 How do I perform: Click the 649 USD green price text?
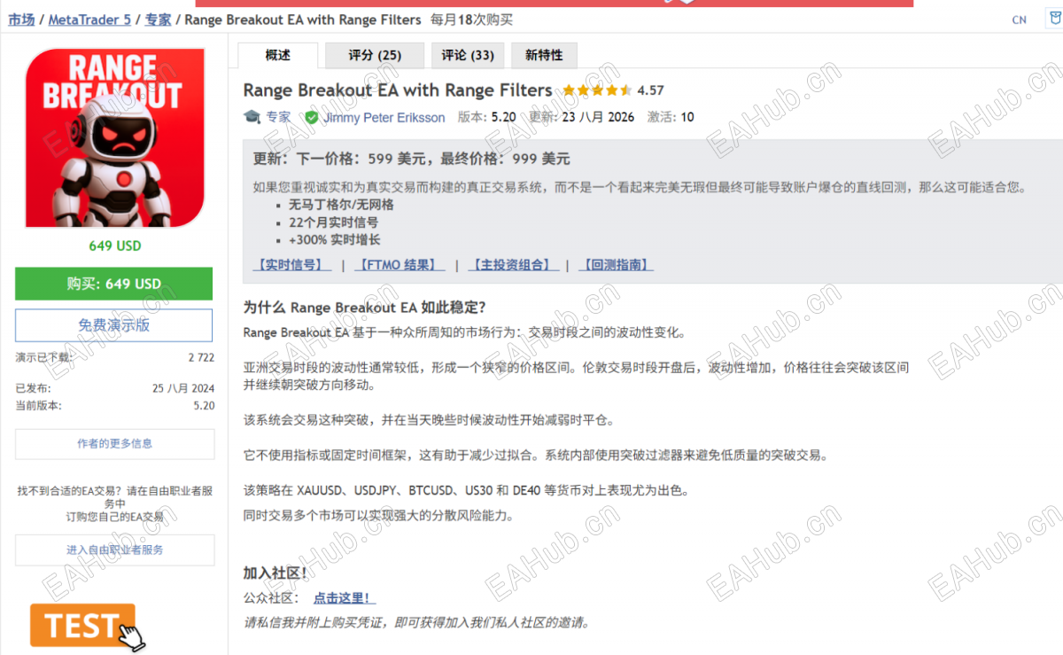(114, 246)
